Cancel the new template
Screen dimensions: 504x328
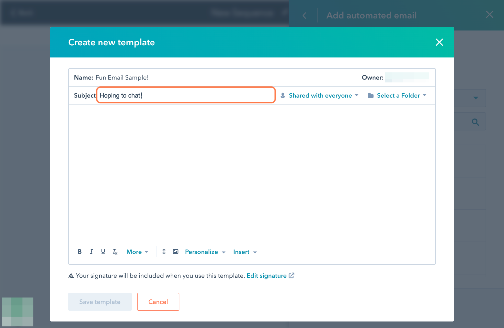(158, 302)
